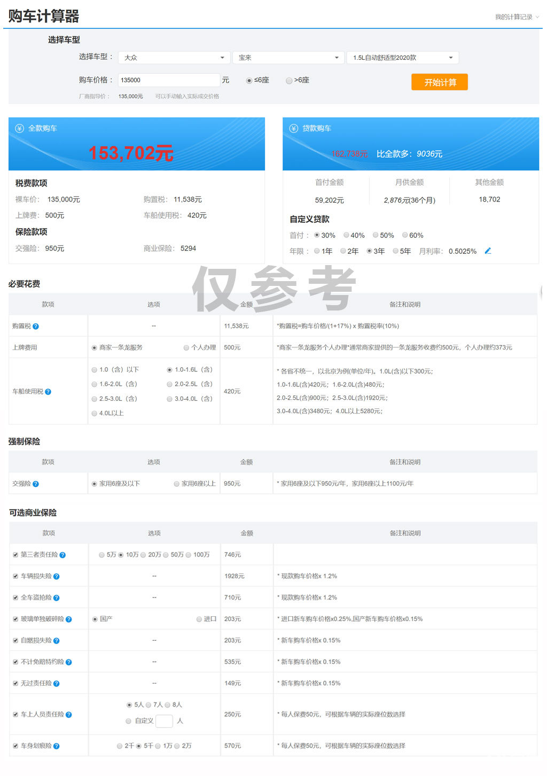Select 商家一条龙服务 option
Viewport: 547px width, 776px height.
[x=95, y=348]
